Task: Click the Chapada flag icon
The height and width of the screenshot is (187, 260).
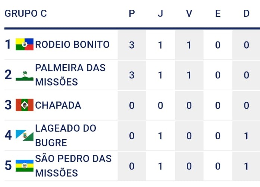Action: coord(25,105)
